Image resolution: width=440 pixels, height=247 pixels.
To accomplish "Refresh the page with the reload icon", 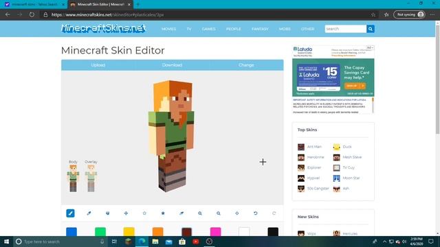I will (32, 14).
